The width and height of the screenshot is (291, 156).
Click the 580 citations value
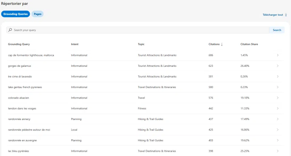(x=211, y=87)
